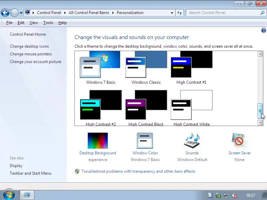Click the blue Help question mark icon

(x=263, y=30)
